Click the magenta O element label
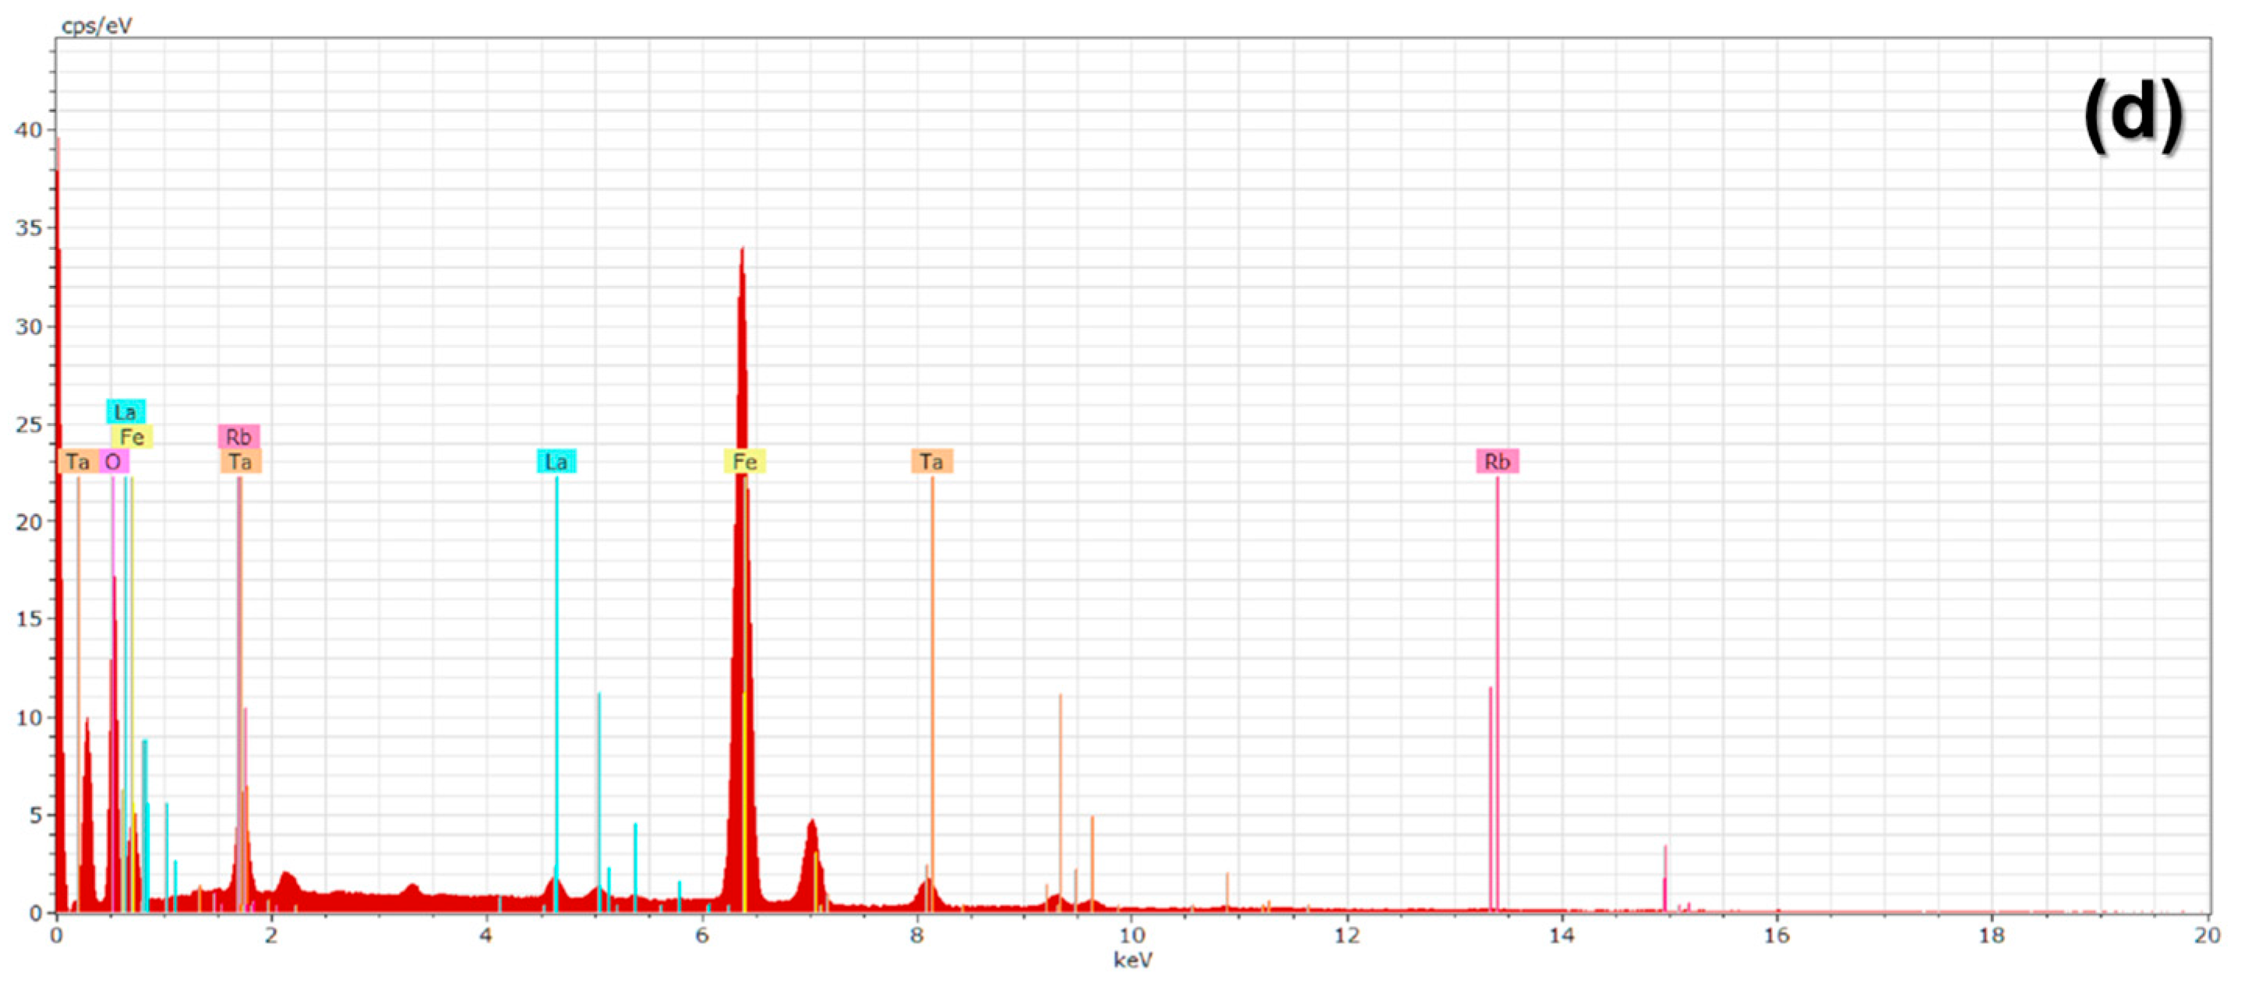This screenshot has height=989, width=2245. [x=113, y=462]
